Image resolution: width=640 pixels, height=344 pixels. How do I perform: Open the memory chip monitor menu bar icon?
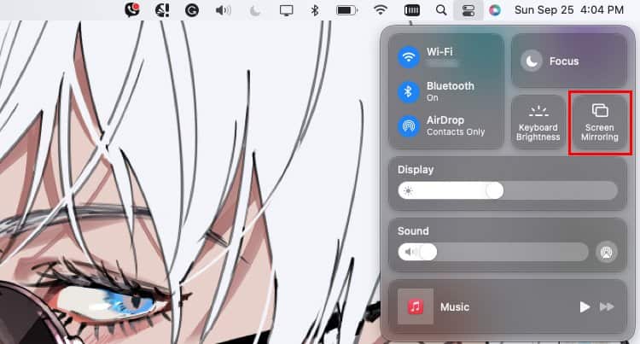pos(411,10)
